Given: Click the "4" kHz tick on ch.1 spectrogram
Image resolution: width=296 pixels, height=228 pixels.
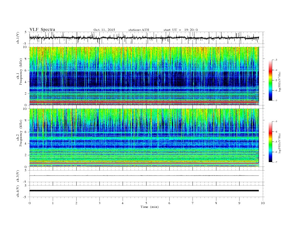Looking at the screenshot, I should click(26, 82).
